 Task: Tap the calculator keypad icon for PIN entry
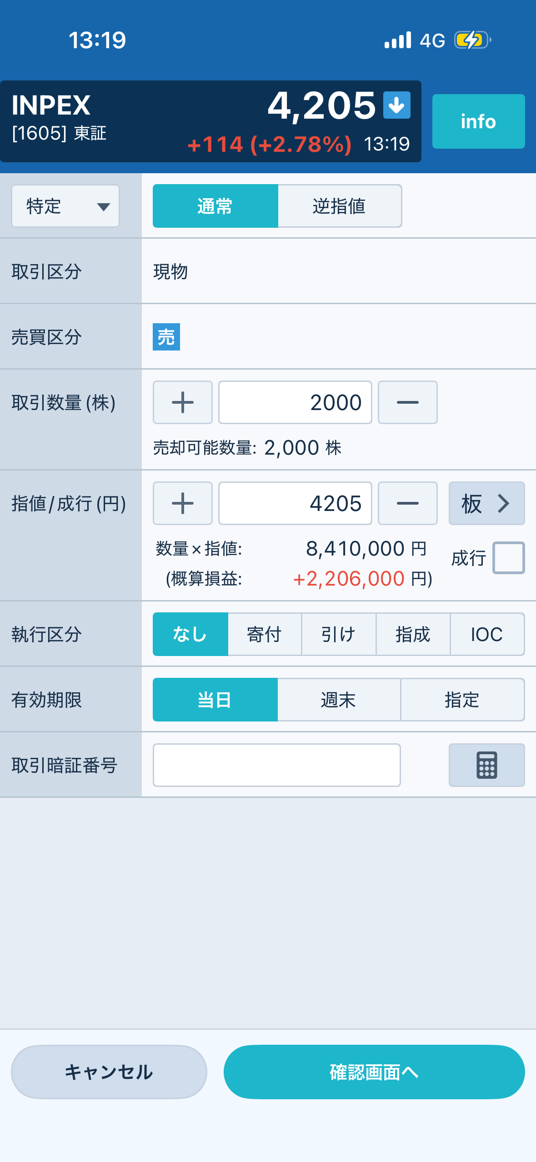point(486,765)
